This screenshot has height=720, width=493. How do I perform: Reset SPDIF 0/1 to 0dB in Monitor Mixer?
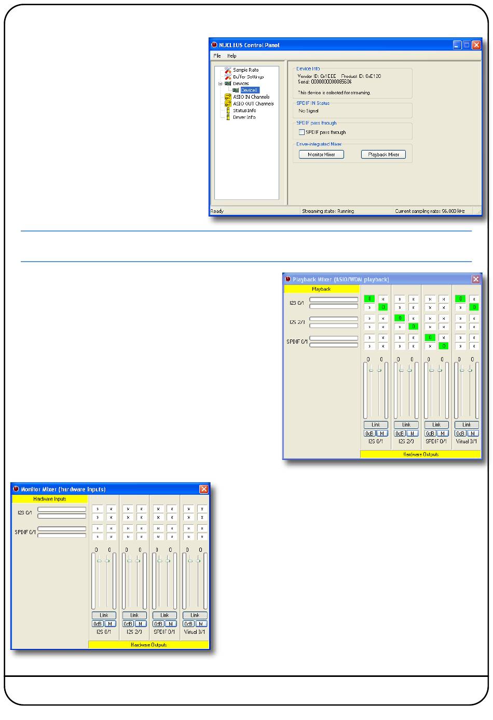coord(158,624)
